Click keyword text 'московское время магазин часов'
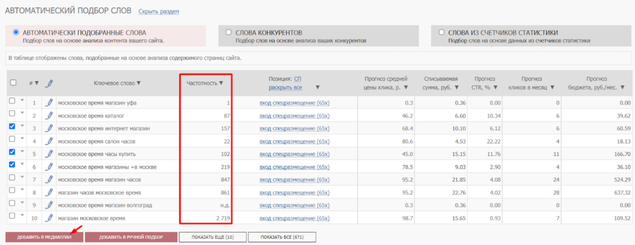The image size is (635, 245). tap(100, 180)
